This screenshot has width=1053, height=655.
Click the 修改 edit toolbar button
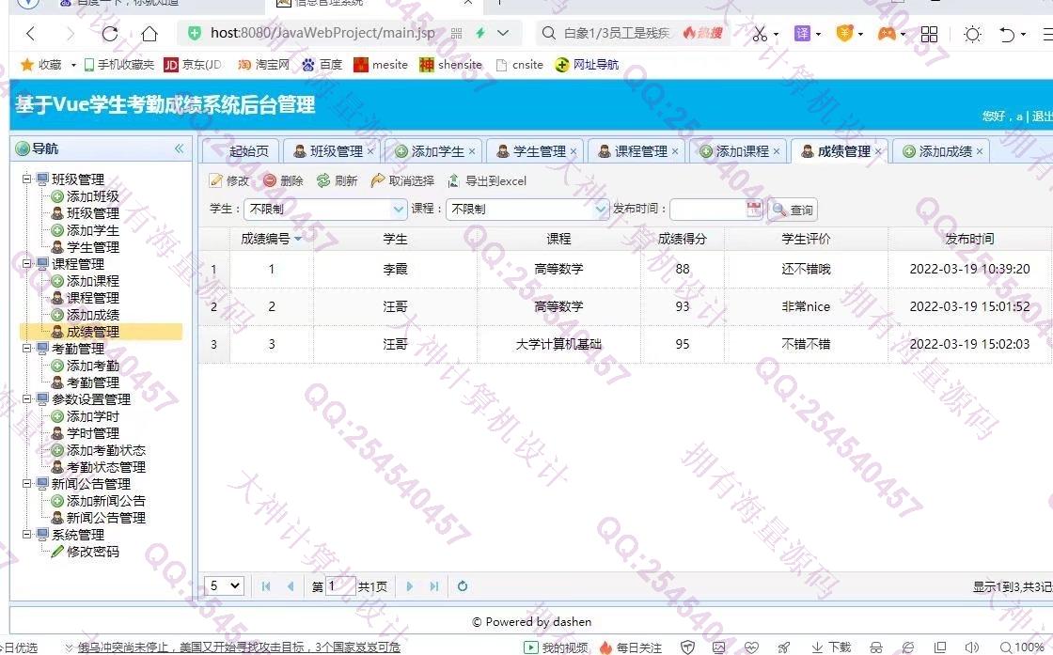click(x=229, y=180)
